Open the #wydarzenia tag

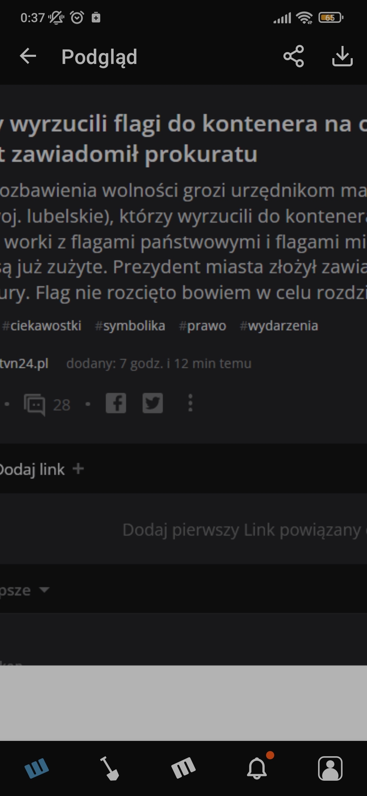tap(279, 326)
